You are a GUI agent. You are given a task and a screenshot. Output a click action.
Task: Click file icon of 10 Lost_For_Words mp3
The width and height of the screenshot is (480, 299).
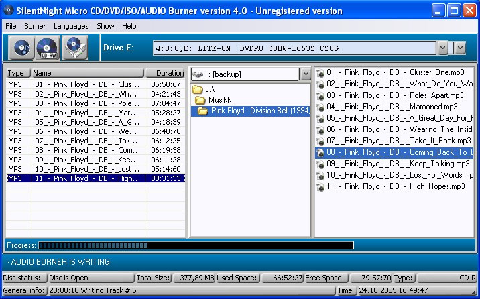320,176
